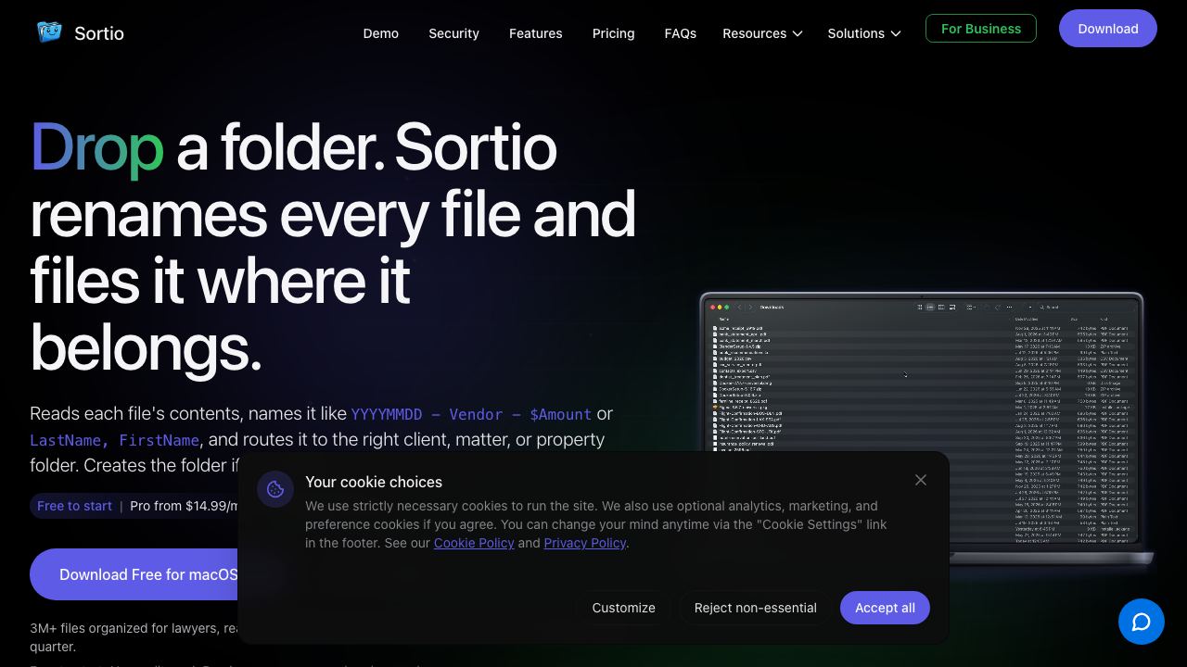Customize cookie preferences
This screenshot has height=667, width=1187.
click(624, 608)
